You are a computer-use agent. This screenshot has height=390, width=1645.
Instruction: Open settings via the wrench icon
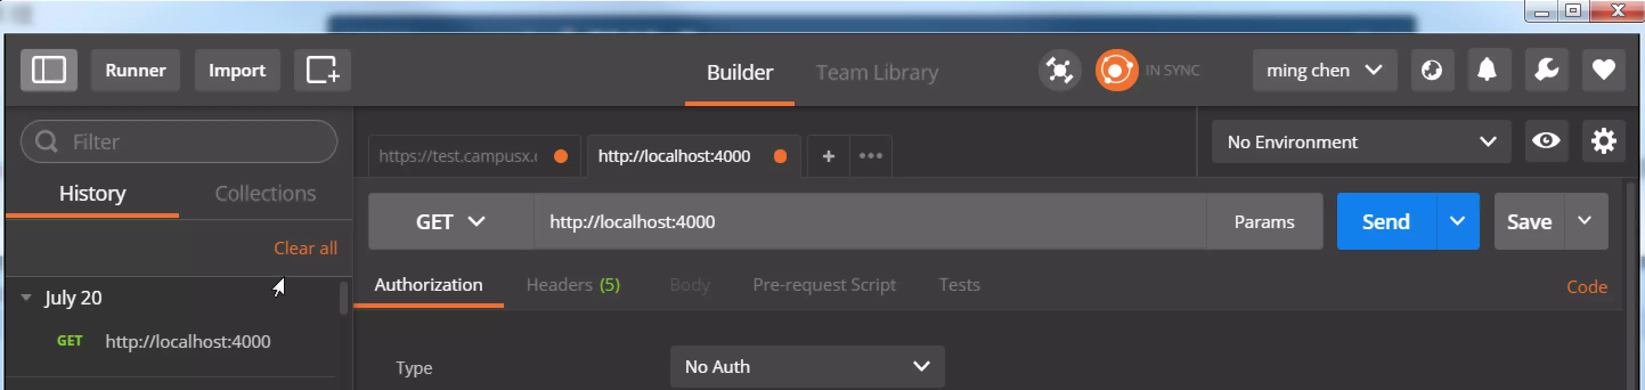[x=1546, y=70]
